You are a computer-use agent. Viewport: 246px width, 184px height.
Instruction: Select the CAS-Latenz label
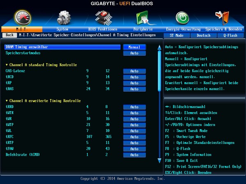coord(15,71)
